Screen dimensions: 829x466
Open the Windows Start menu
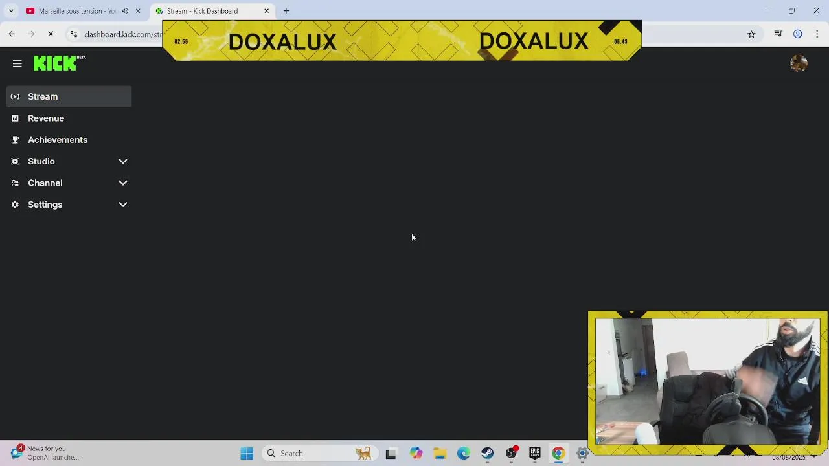tap(247, 454)
